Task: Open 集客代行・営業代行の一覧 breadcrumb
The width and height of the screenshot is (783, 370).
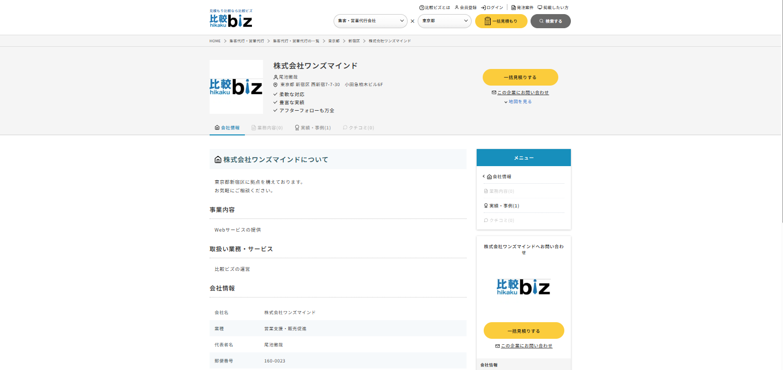Action: [296, 41]
